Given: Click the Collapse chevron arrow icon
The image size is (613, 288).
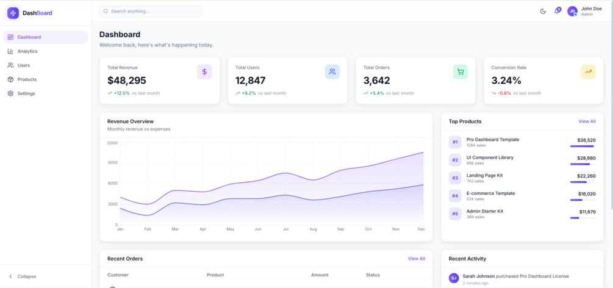Looking at the screenshot, I should [10, 276].
